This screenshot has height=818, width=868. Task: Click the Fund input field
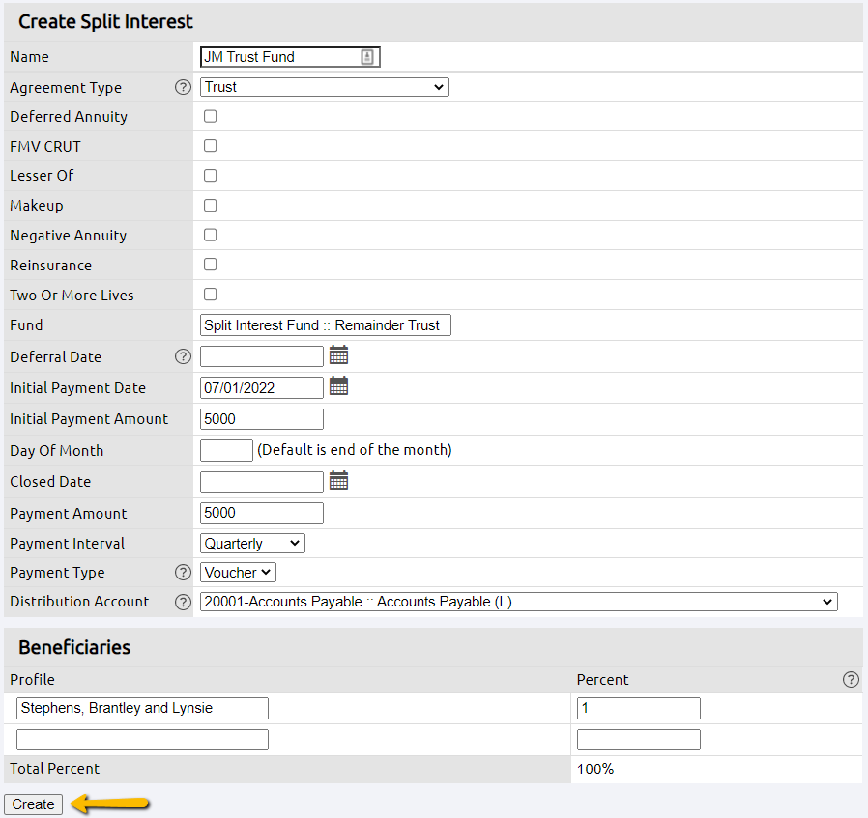point(326,325)
